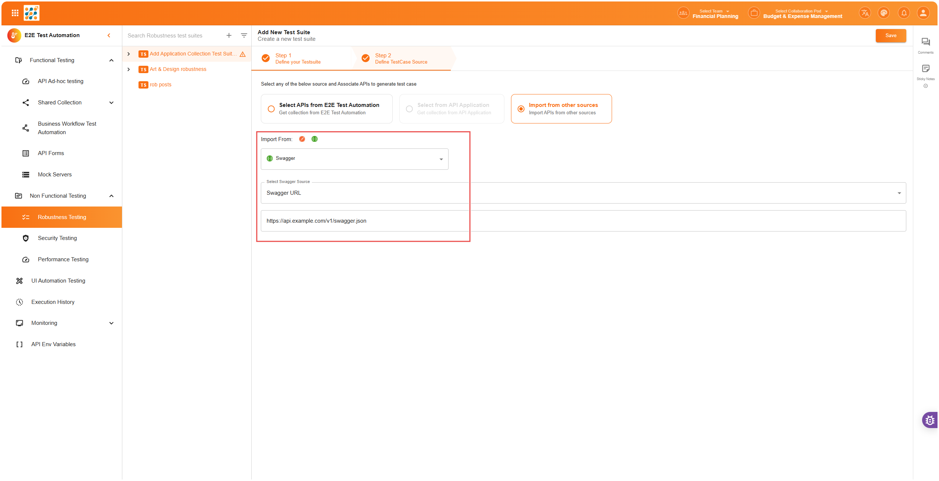Viewport: 939px width, 481px height.
Task: Open Security Testing menu item
Action: click(57, 238)
